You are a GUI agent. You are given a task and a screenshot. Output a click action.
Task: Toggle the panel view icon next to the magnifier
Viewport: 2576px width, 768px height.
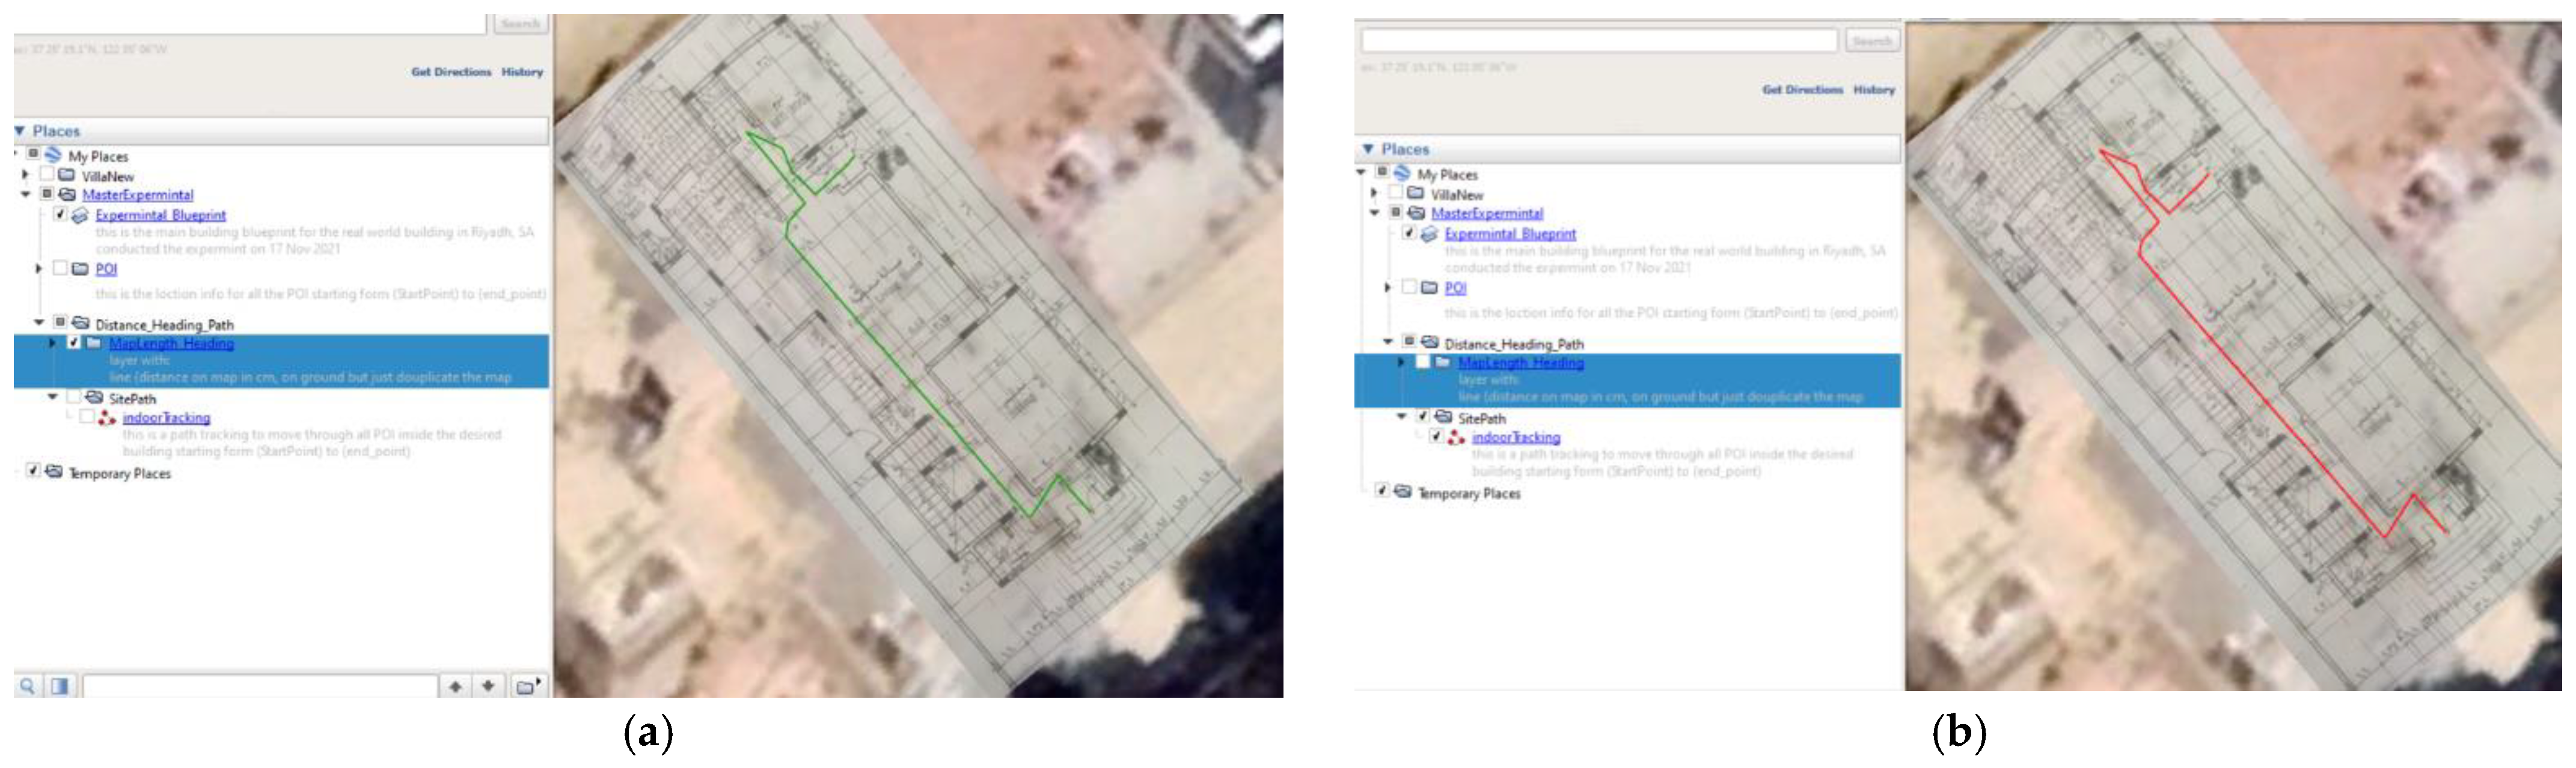tap(60, 686)
